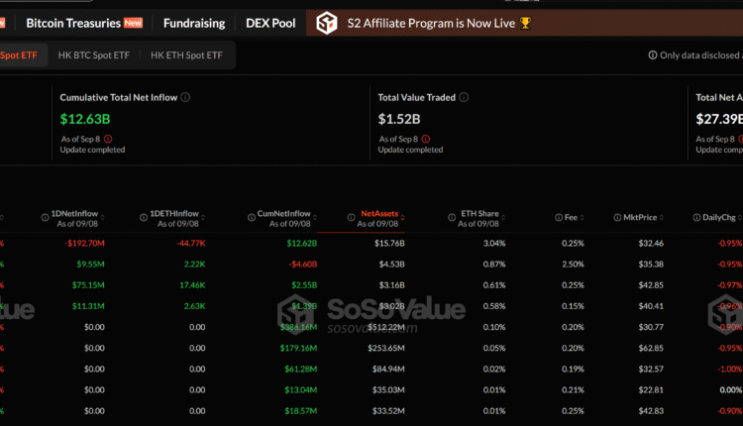The image size is (743, 426).
Task: Click red alert icon under $1.52B value
Action: (x=426, y=139)
